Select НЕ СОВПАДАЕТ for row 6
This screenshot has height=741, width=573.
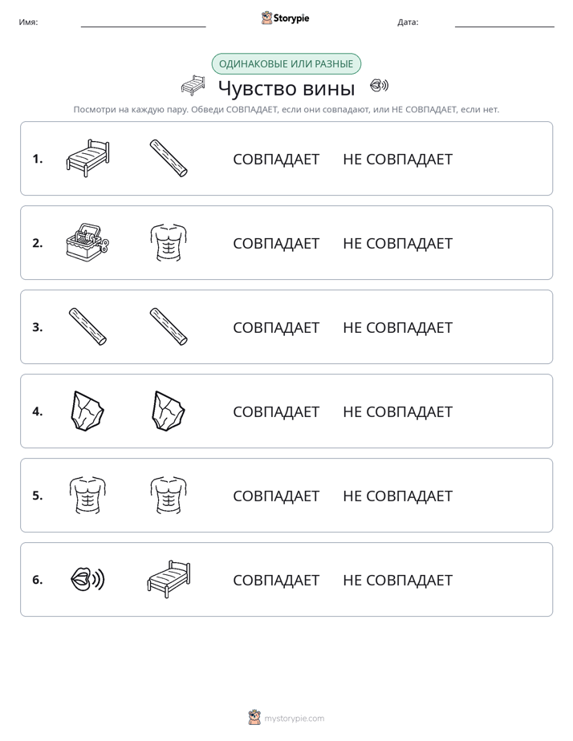397,580
